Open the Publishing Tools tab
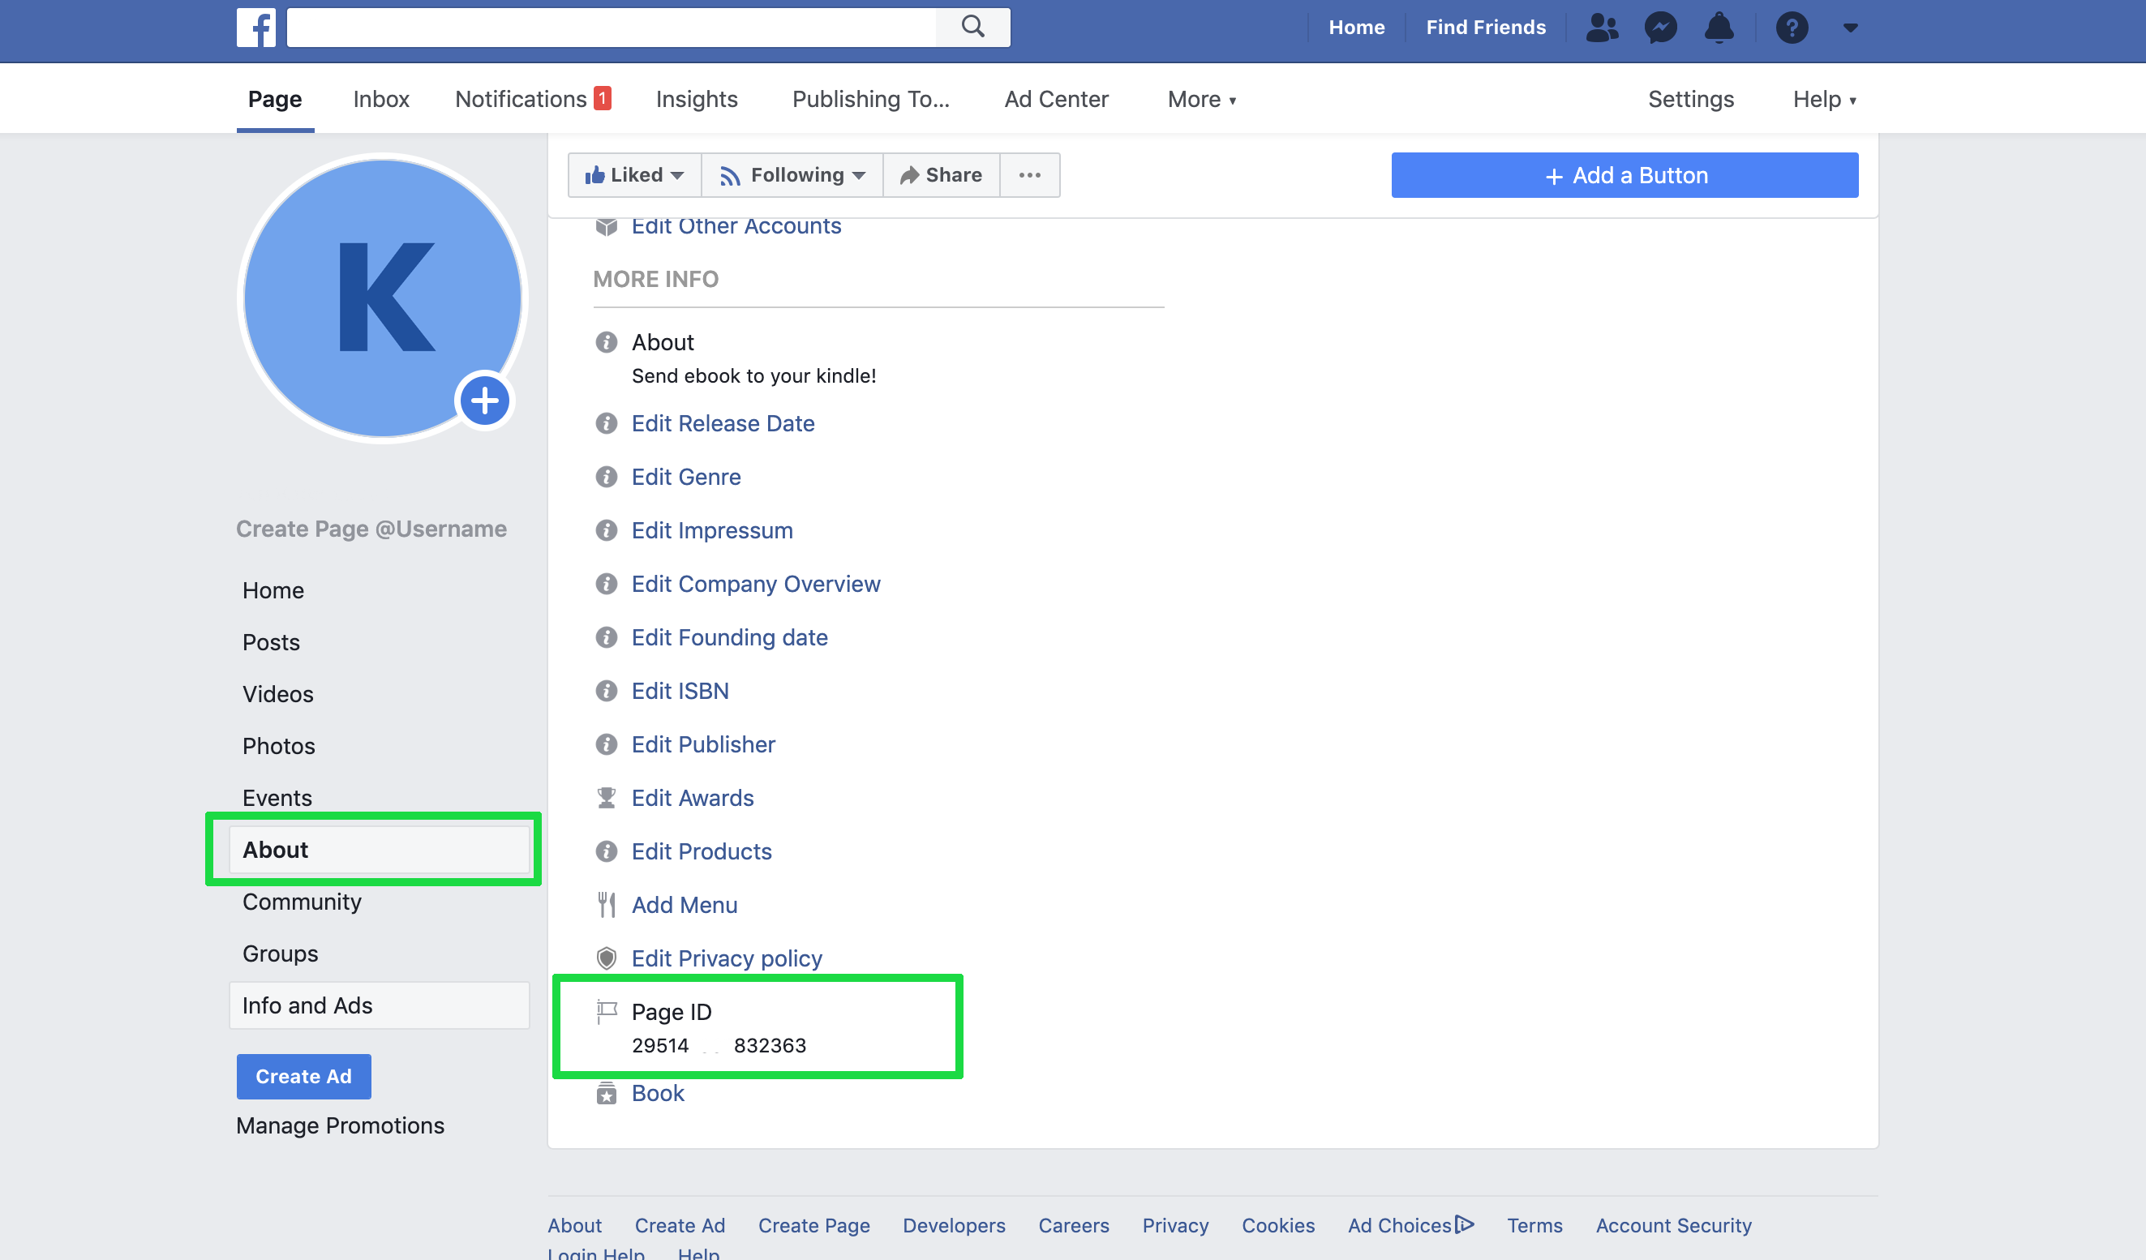Screen dimensions: 2146x1260 point(870,100)
